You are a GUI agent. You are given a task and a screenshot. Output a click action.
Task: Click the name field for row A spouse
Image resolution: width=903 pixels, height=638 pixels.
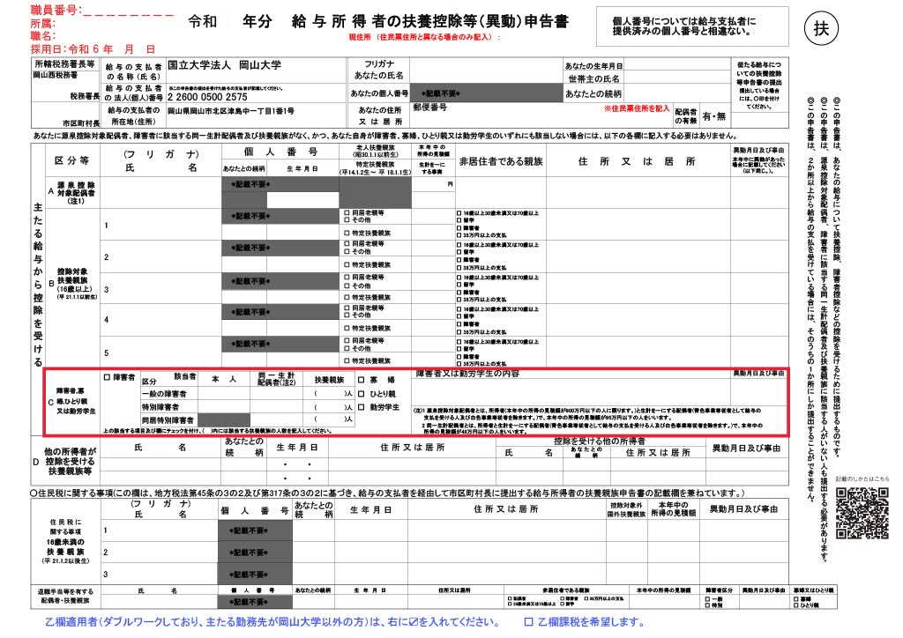pyautogui.click(x=160, y=193)
